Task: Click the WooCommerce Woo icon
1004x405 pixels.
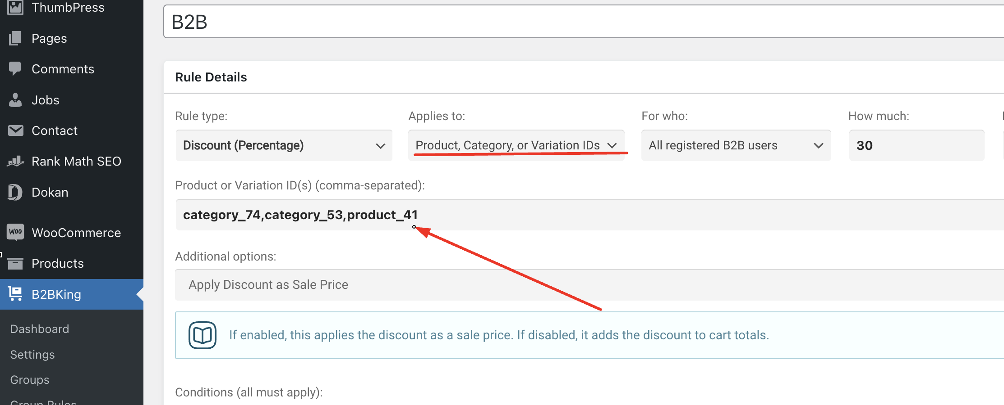Action: click(x=15, y=232)
